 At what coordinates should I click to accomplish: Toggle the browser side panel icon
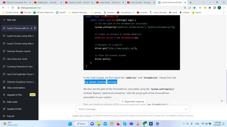[214, 8]
